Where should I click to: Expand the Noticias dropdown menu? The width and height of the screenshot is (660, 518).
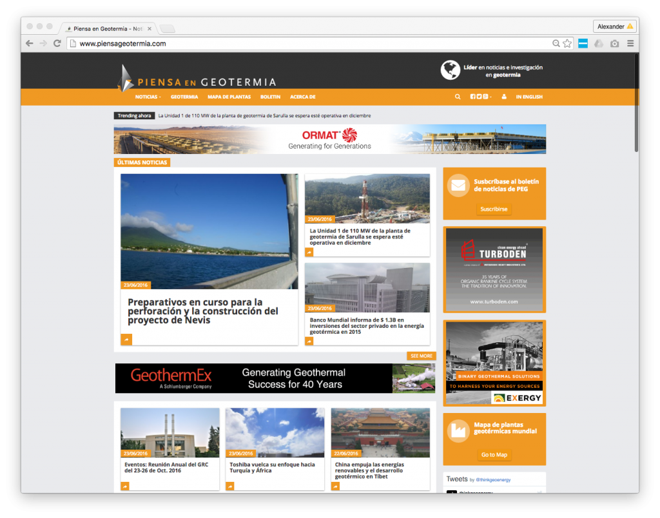(148, 97)
